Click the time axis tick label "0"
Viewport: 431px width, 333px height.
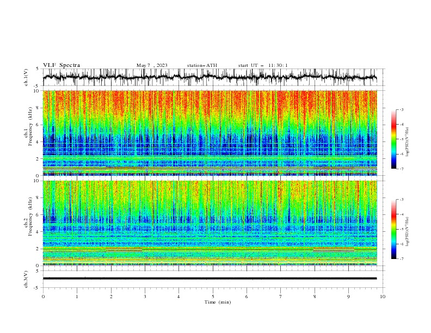click(43, 297)
